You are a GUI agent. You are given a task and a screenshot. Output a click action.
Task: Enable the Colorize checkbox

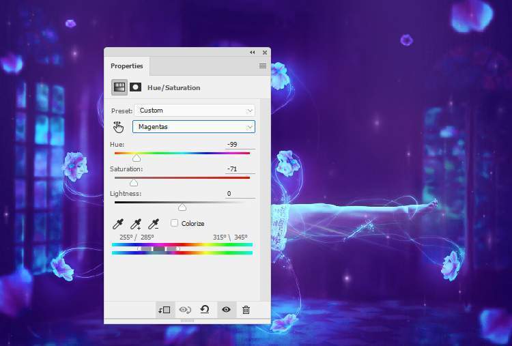click(174, 223)
